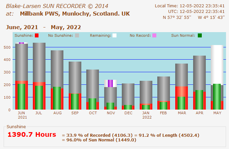The image size is (229, 149).
Task: Click the UTC time readout
Action: pyautogui.click(x=196, y=12)
